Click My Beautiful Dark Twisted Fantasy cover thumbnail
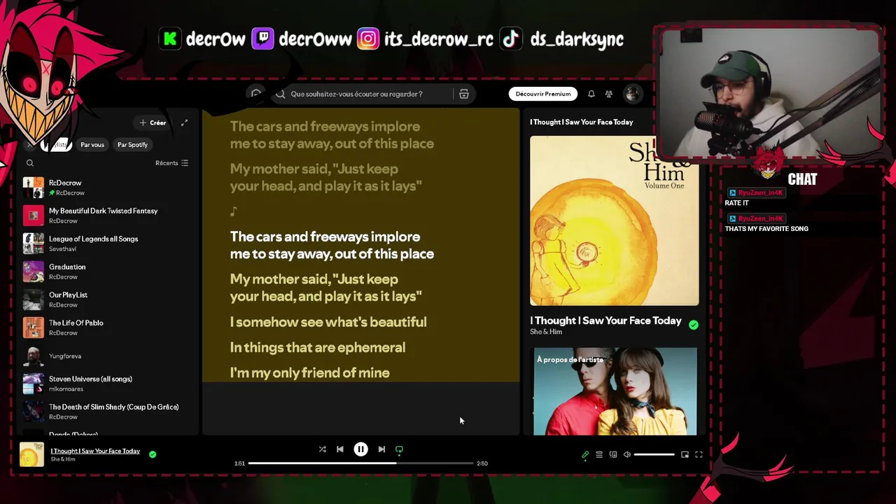The height and width of the screenshot is (504, 896). tap(34, 216)
